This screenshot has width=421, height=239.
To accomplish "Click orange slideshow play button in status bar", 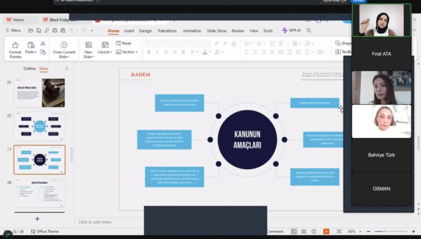I will point(326,232).
